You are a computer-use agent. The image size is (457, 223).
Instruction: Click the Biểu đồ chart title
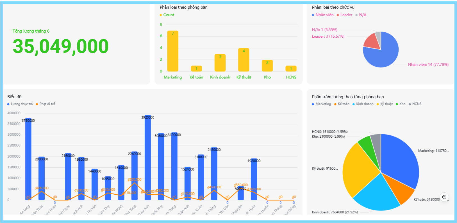point(14,97)
